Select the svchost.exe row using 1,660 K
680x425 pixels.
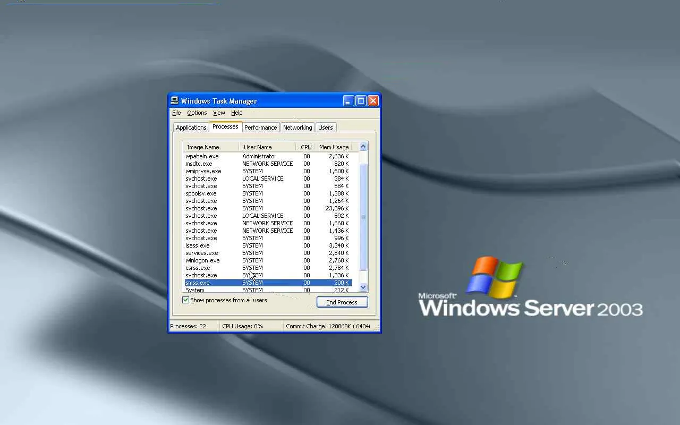[x=267, y=223]
